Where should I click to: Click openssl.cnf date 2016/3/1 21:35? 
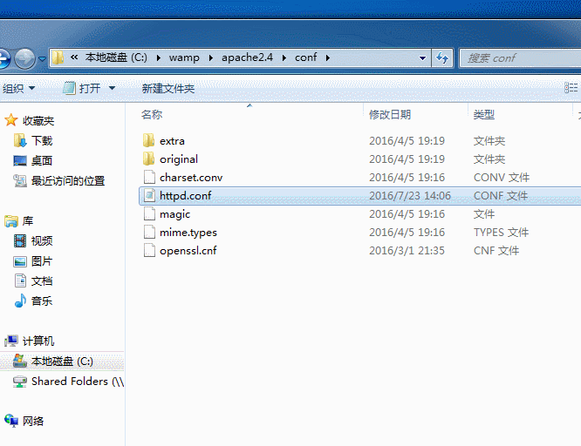click(x=407, y=251)
